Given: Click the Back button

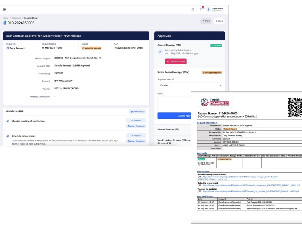Looking at the screenshot, I should pos(219,21).
